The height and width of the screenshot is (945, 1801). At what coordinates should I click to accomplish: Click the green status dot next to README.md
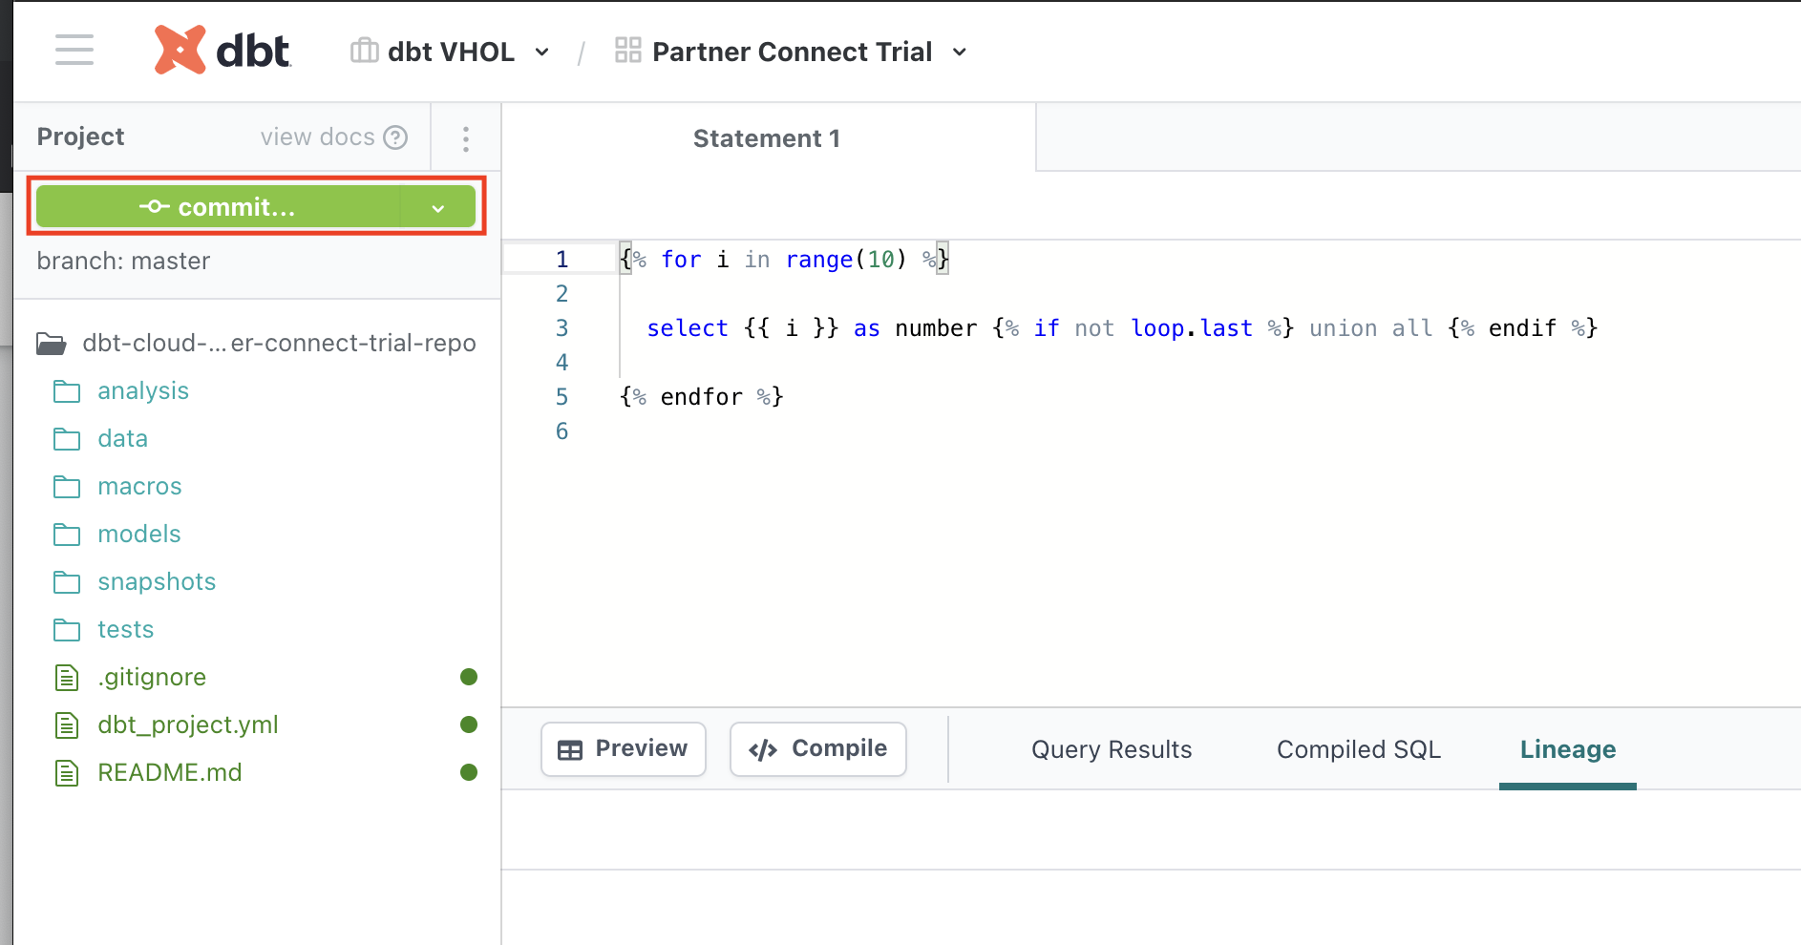coord(469,771)
